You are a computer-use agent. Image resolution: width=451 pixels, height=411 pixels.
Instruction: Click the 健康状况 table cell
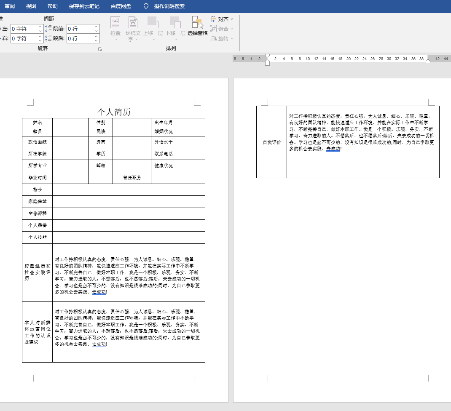(164, 165)
